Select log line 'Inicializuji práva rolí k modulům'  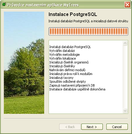point(71,74)
